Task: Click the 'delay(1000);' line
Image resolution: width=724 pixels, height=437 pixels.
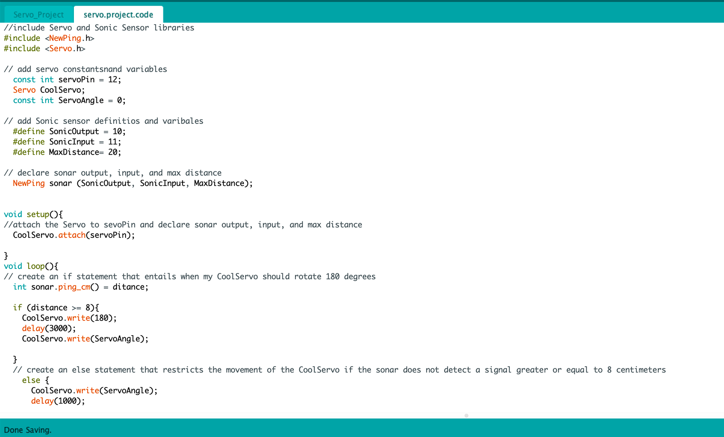Action: click(x=58, y=401)
